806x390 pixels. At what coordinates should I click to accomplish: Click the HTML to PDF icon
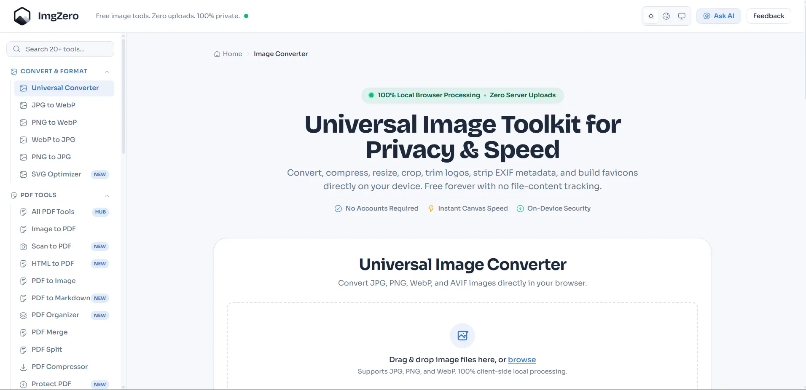click(x=24, y=264)
